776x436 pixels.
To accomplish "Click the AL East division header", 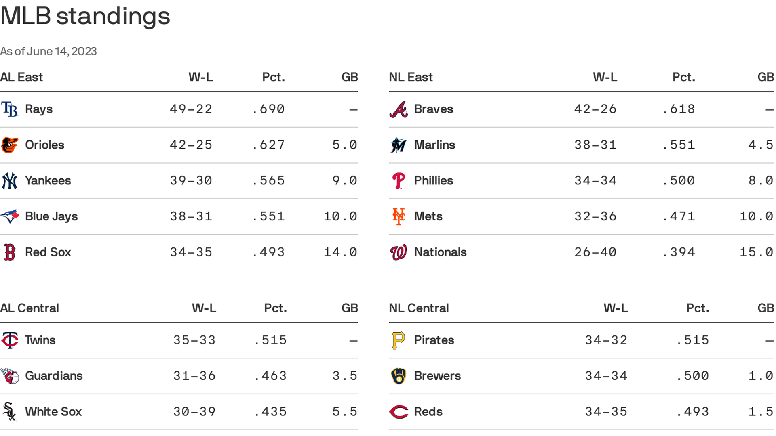I will click(21, 77).
